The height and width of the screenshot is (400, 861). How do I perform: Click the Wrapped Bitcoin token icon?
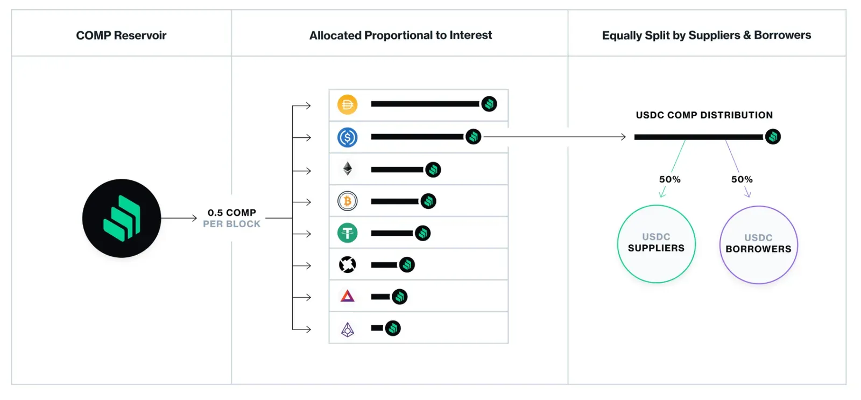click(348, 201)
